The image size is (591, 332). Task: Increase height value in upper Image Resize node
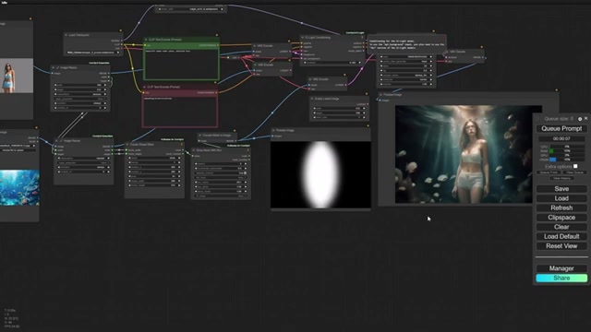tap(105, 89)
